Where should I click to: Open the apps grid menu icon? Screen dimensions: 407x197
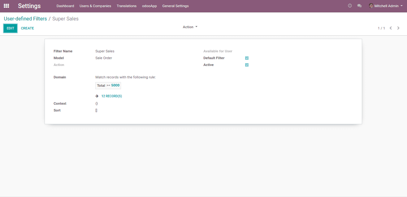pyautogui.click(x=6, y=6)
